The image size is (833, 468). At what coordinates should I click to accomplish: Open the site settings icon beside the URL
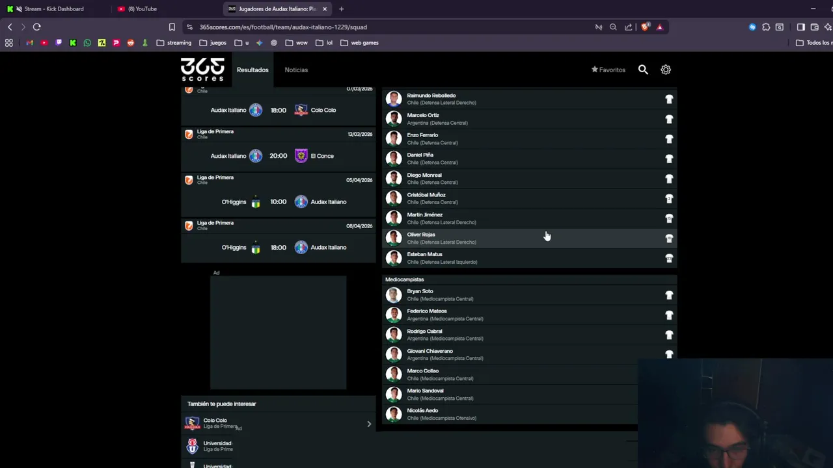[x=189, y=27]
